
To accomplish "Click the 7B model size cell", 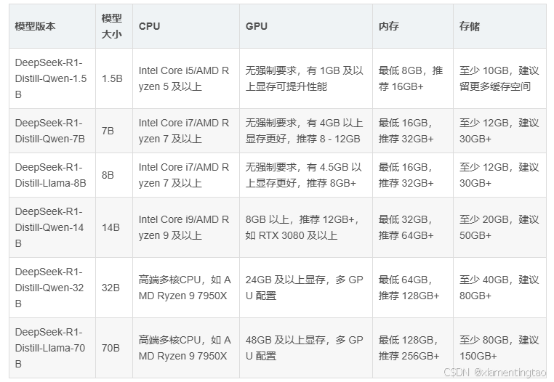I will click(114, 131).
